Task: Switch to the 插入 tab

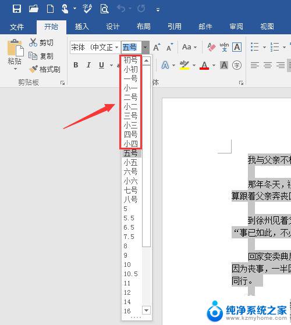Action: 81,27
